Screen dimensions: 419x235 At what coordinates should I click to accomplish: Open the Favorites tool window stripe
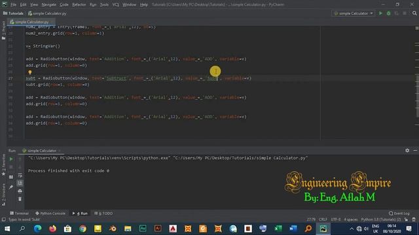click(x=3, y=164)
